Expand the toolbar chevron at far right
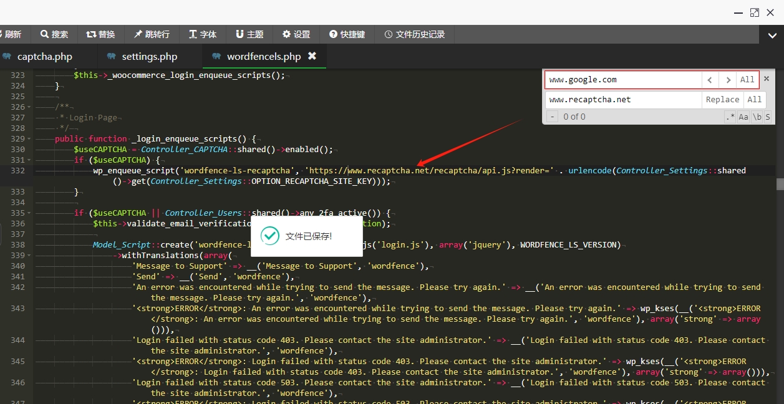The image size is (784, 404). tap(772, 35)
